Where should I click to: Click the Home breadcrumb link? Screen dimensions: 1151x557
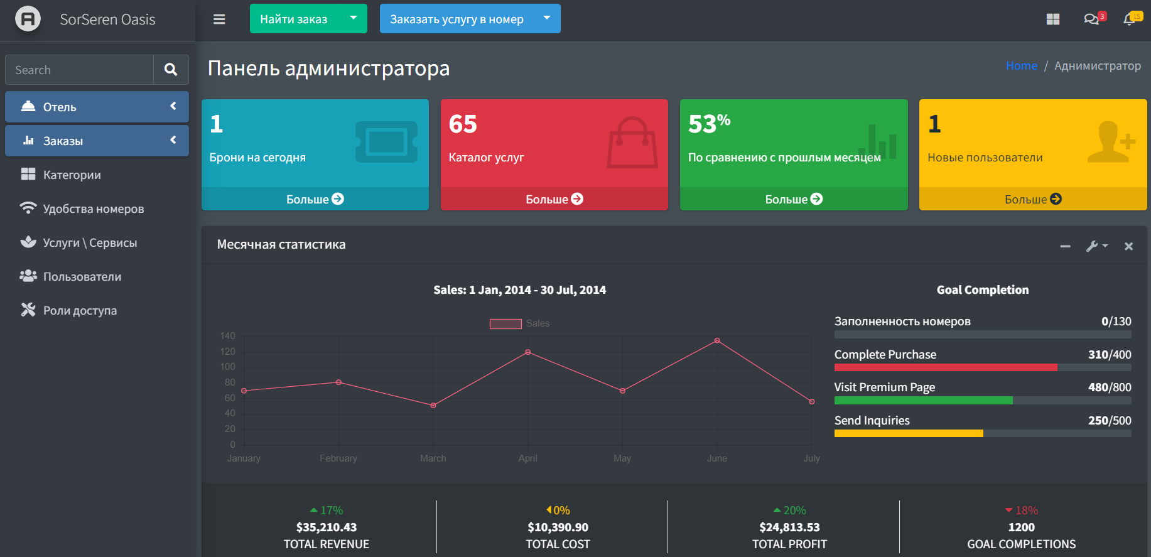1021,66
